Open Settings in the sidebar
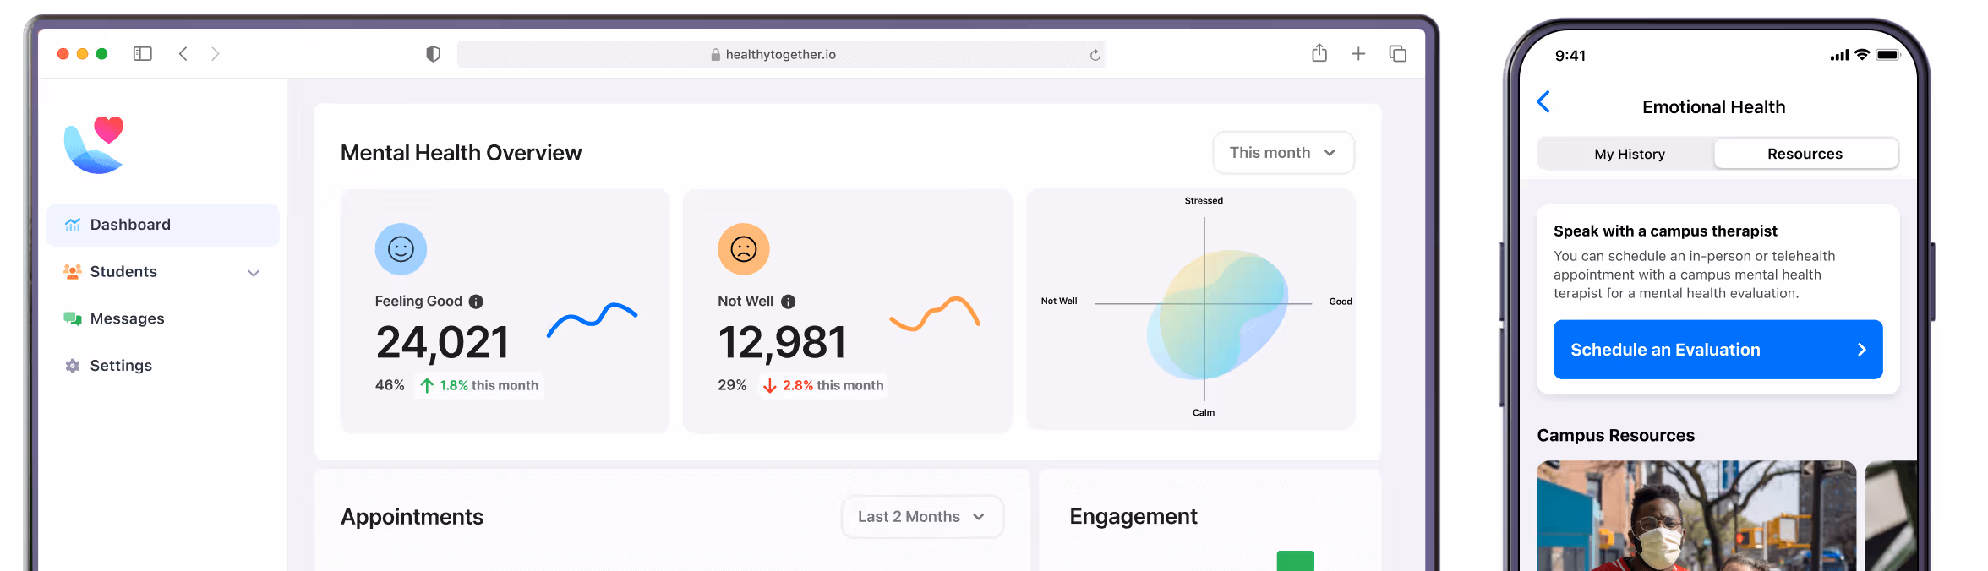1988x571 pixels. 163,366
